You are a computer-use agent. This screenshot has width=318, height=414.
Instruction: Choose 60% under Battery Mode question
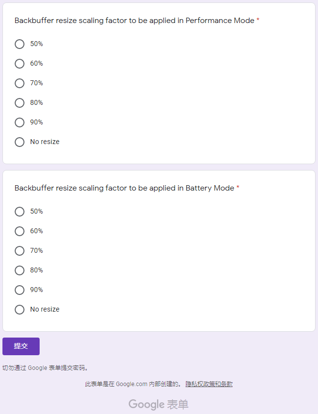tap(20, 231)
